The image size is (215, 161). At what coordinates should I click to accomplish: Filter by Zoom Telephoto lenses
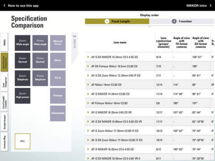point(23,78)
